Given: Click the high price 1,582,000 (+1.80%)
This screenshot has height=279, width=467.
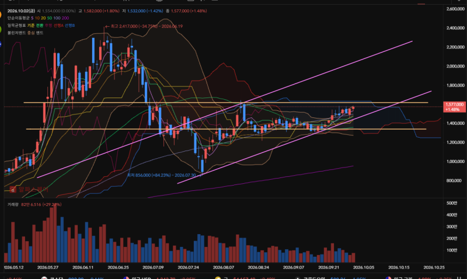Looking at the screenshot, I should [x=101, y=11].
